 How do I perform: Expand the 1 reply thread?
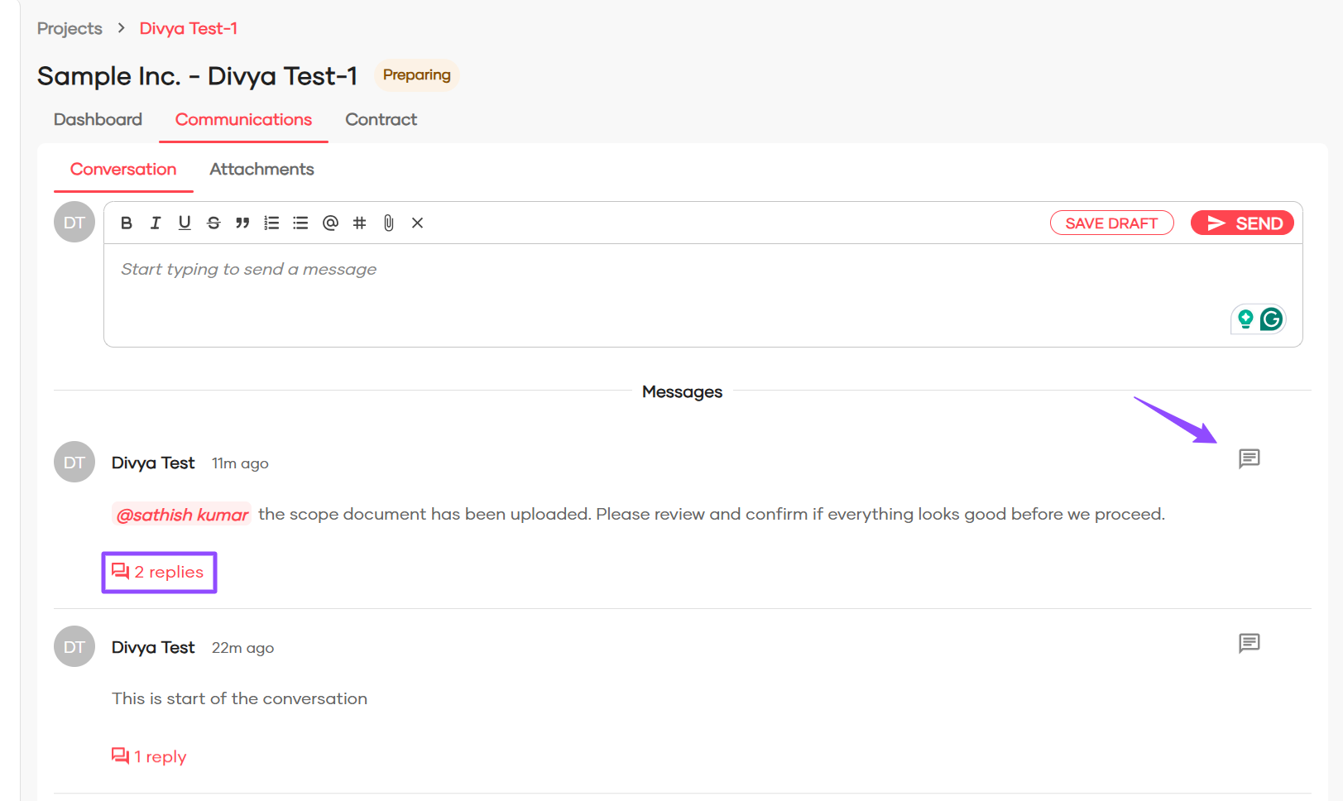point(150,756)
